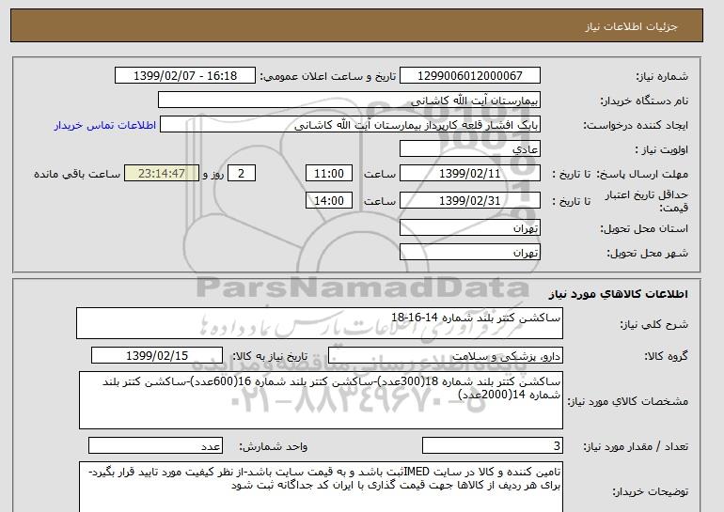The width and height of the screenshot is (724, 512).
Task: Click the label ایجاد کننده درخواست
Action: coord(636,126)
